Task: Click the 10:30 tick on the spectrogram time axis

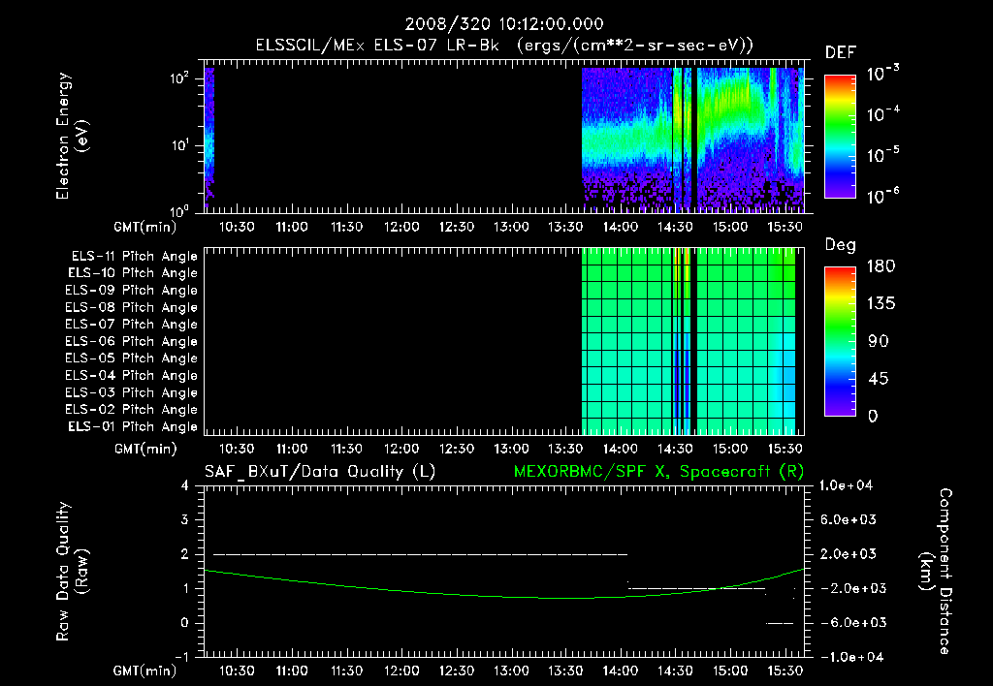Action: click(x=237, y=227)
